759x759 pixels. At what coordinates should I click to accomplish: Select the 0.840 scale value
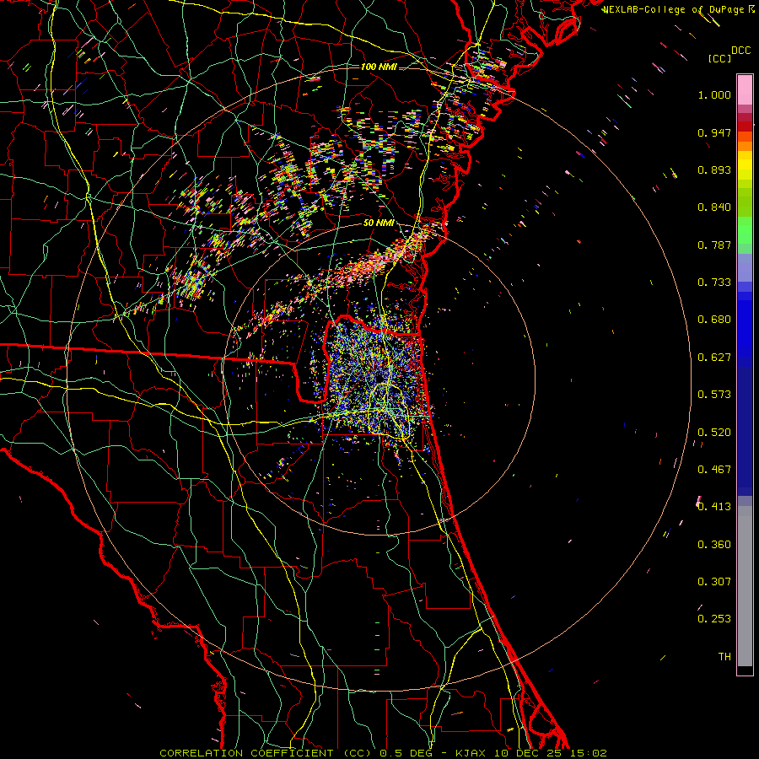[x=714, y=207]
